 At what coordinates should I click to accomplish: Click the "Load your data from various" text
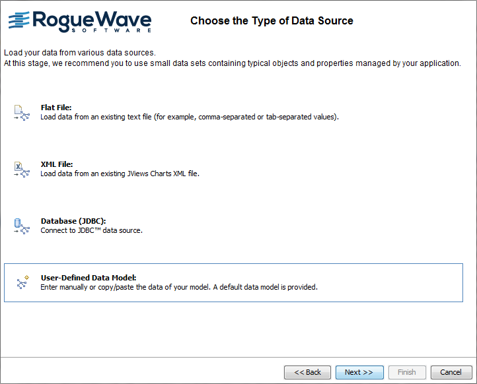79,52
